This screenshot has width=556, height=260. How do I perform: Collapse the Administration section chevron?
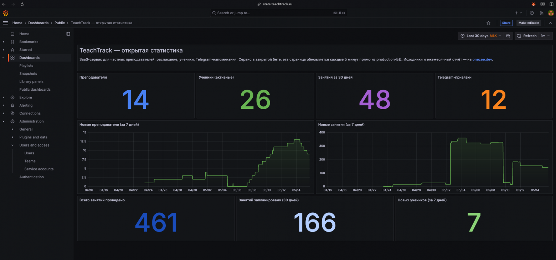pos(4,121)
